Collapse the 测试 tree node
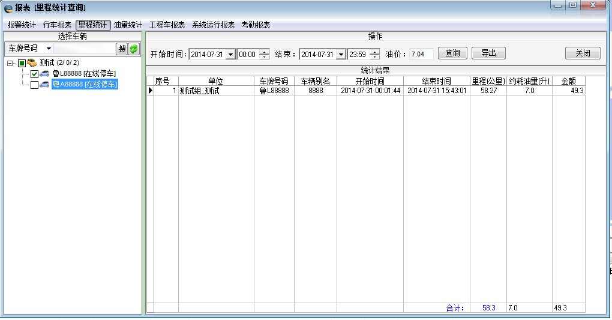The image size is (612, 320). click(10, 63)
